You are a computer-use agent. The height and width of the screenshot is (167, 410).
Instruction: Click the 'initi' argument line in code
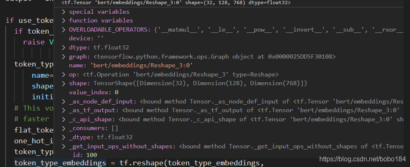coord(42,97)
